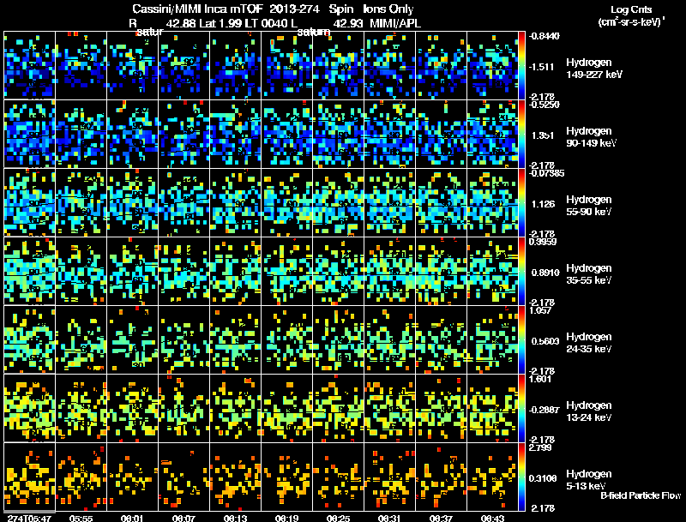Click the 'Spin' word in the title

pos(341,9)
